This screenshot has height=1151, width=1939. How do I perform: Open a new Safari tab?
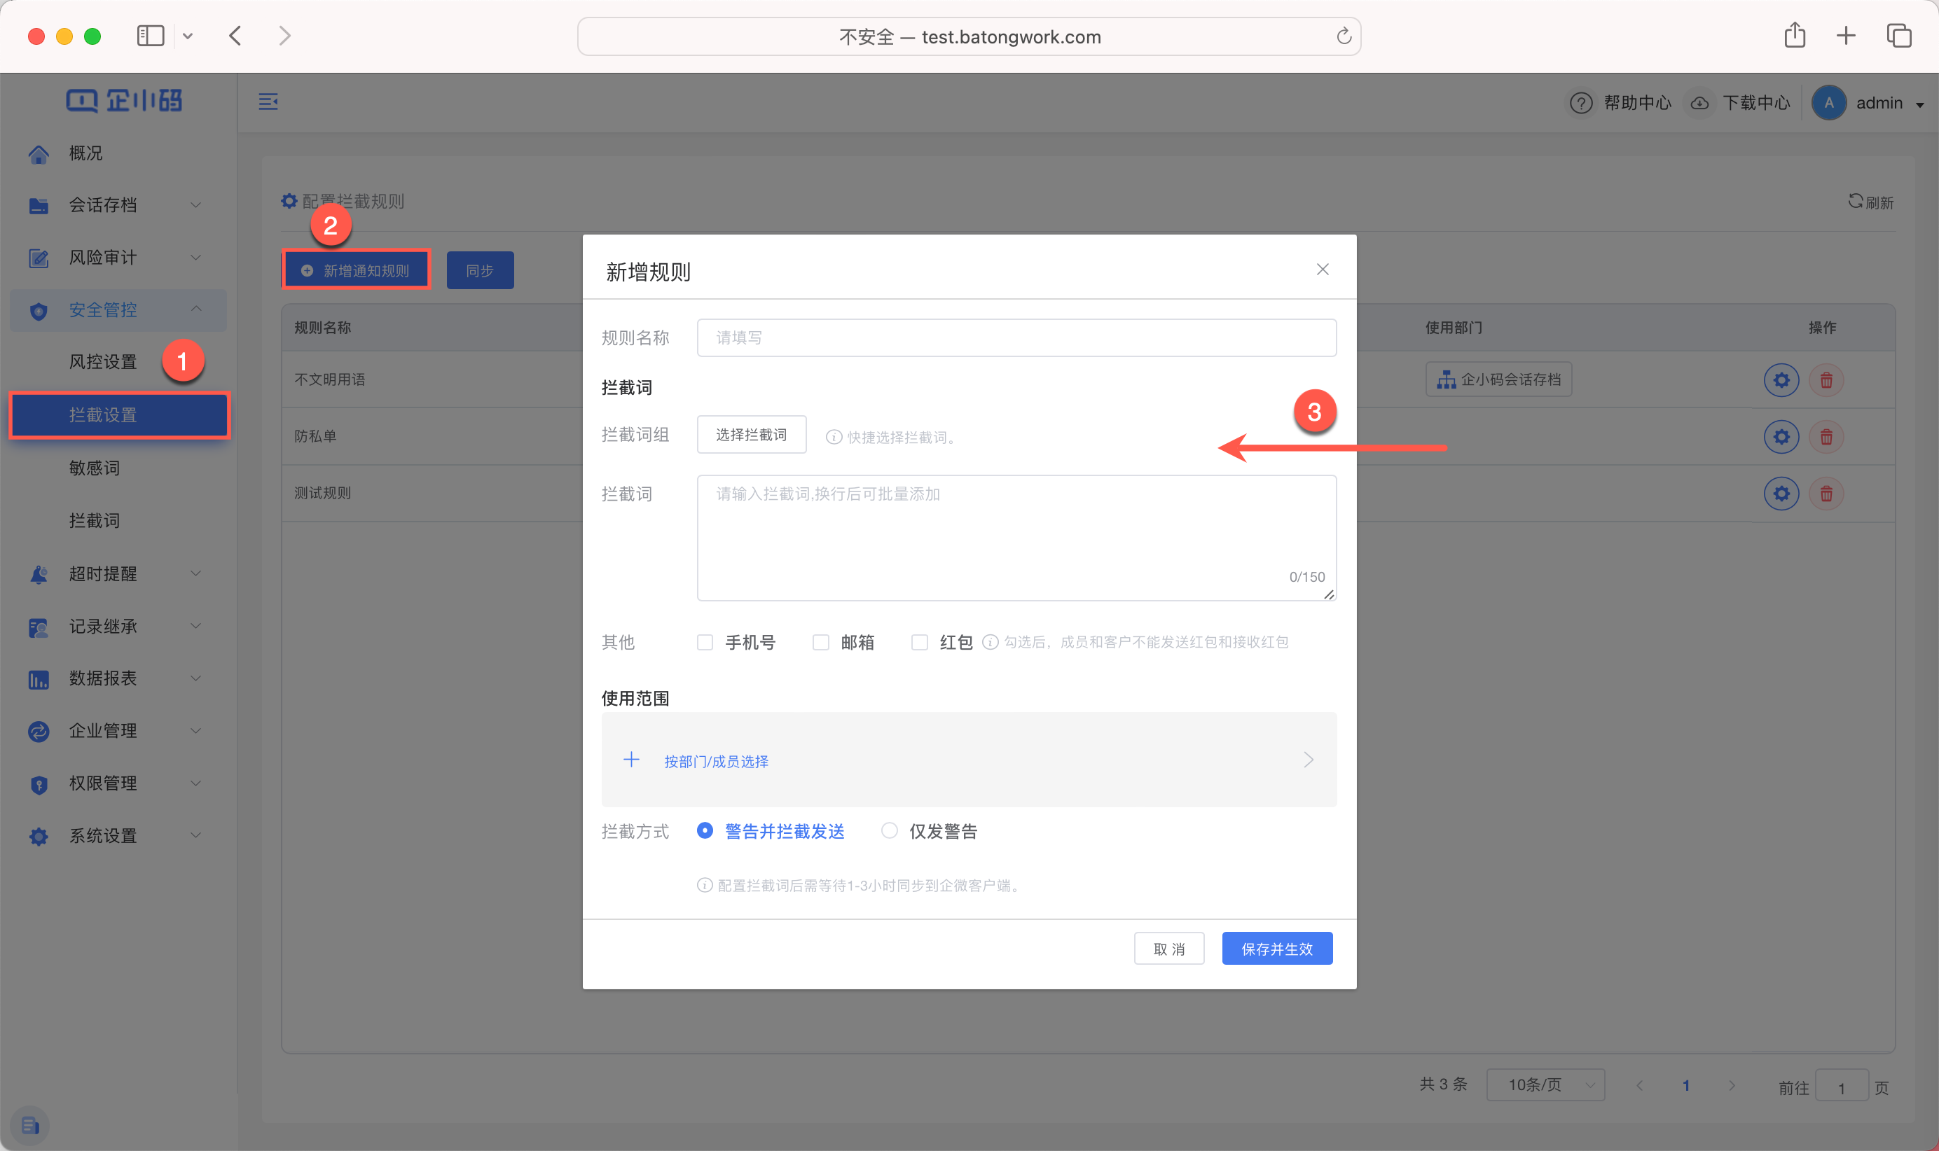coord(1846,35)
